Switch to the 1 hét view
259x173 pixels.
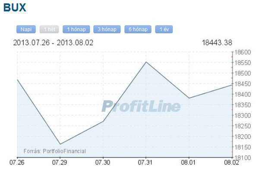(49, 29)
